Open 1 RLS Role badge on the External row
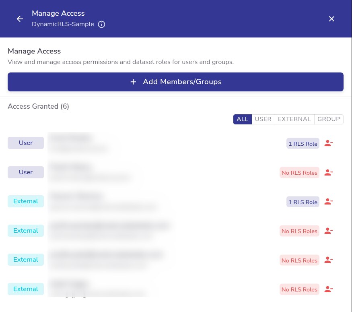Viewport: 352px width, 312px height. (x=303, y=202)
